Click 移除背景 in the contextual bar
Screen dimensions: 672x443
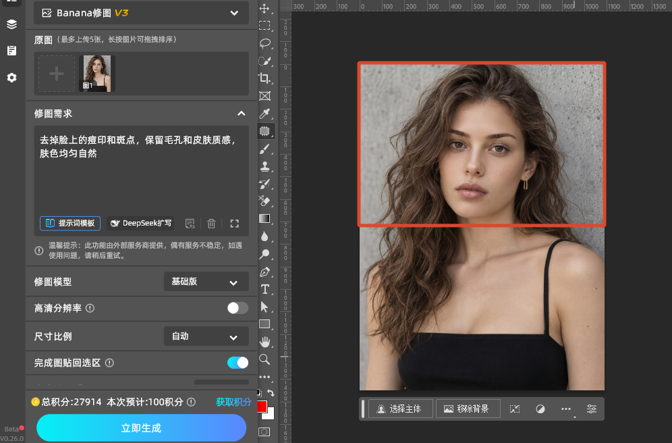coord(468,409)
